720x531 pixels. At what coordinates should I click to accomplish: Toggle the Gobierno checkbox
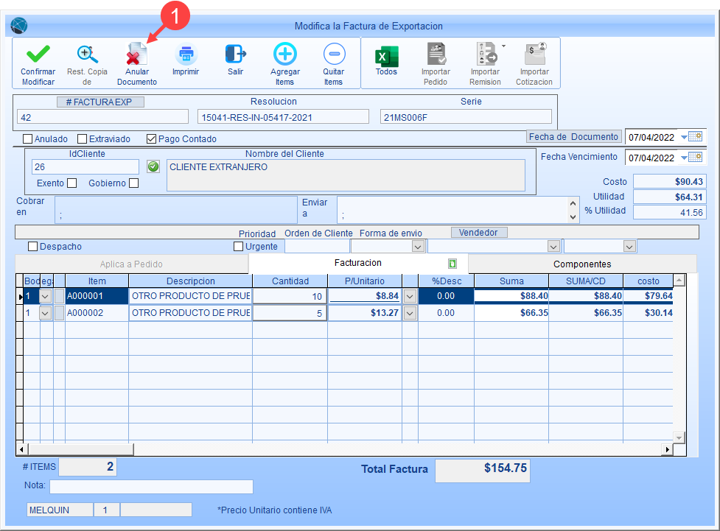click(133, 183)
